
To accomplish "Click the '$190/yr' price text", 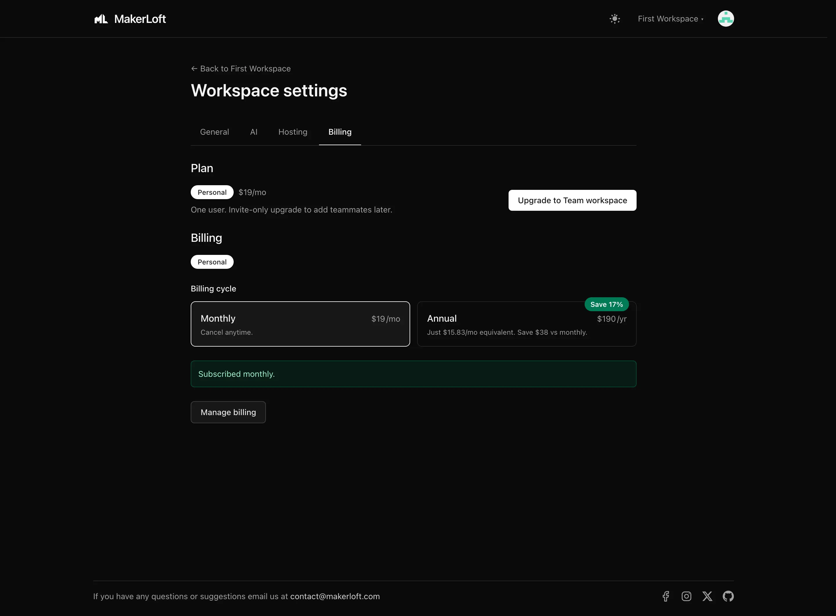I will pos(612,319).
